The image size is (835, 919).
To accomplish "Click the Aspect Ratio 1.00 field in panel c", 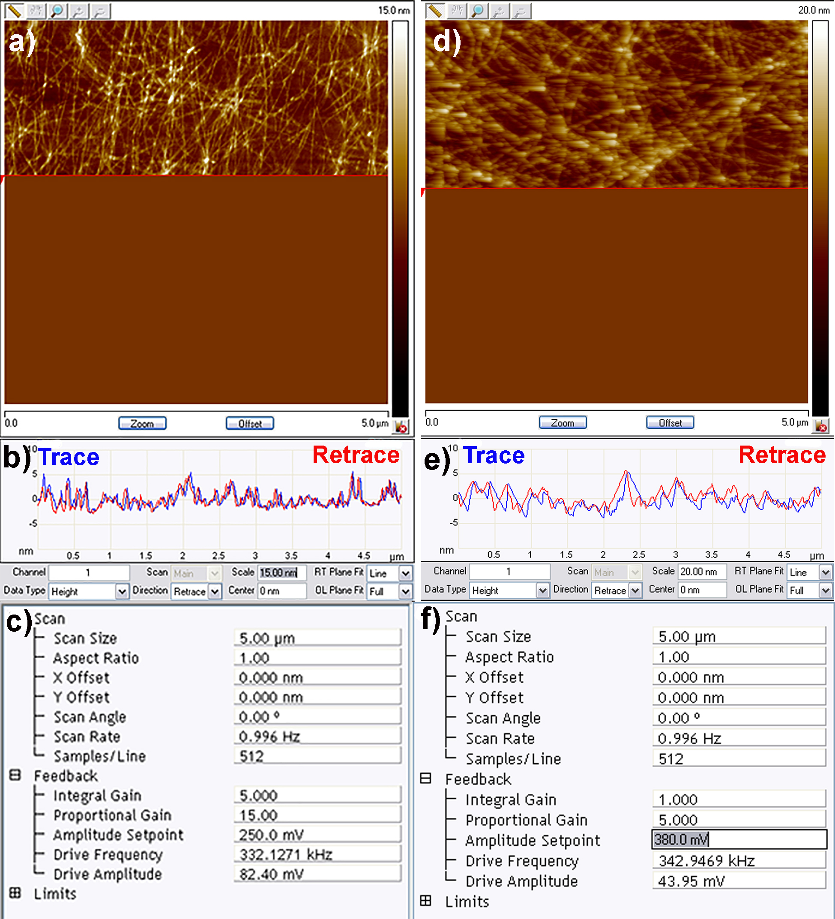I will 317,657.
